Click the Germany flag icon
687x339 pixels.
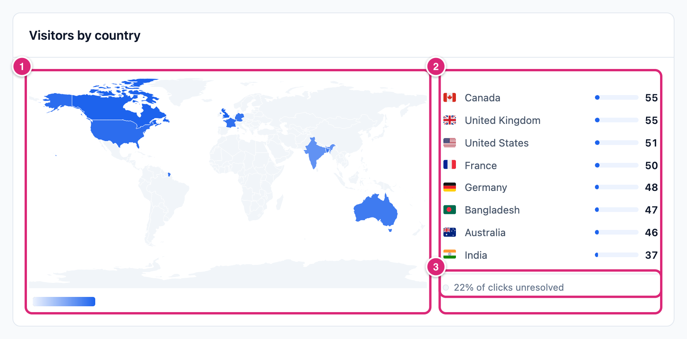click(450, 187)
